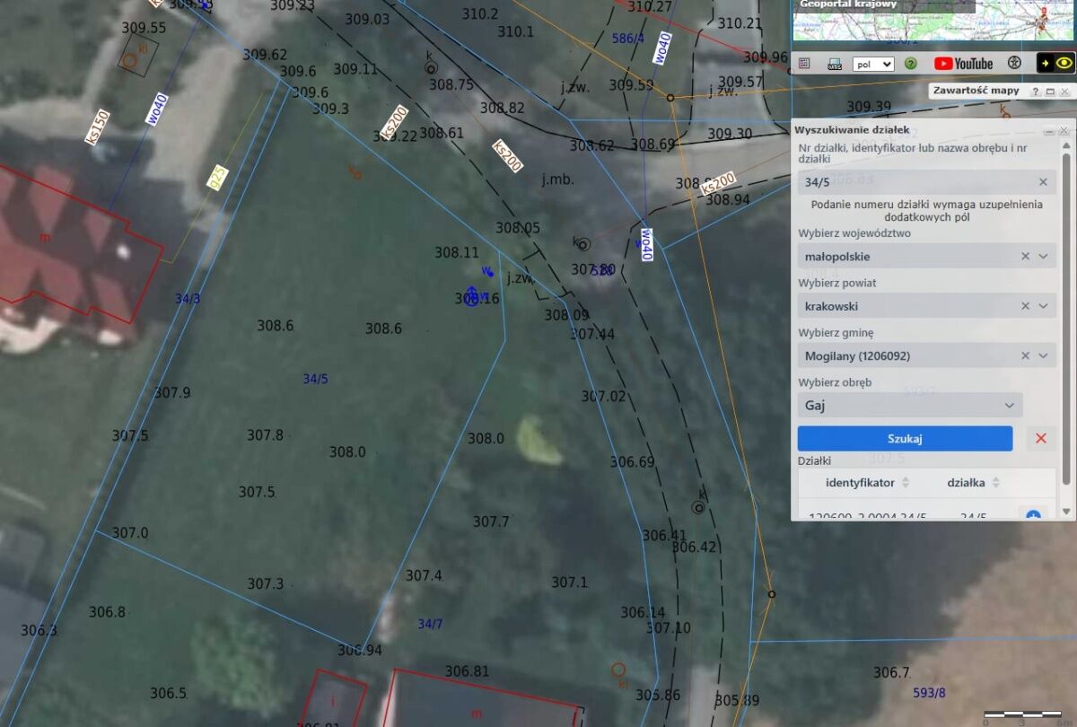Open the green help question mark icon

[911, 64]
